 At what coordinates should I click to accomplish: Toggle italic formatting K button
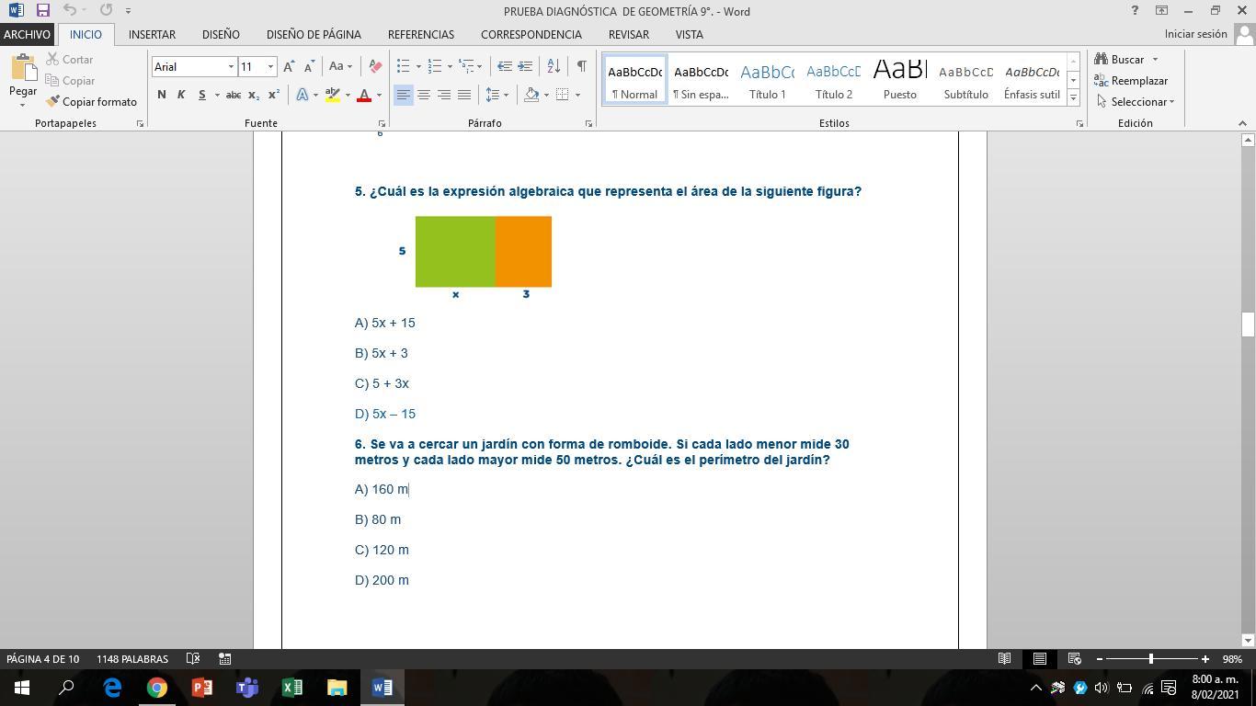(181, 94)
